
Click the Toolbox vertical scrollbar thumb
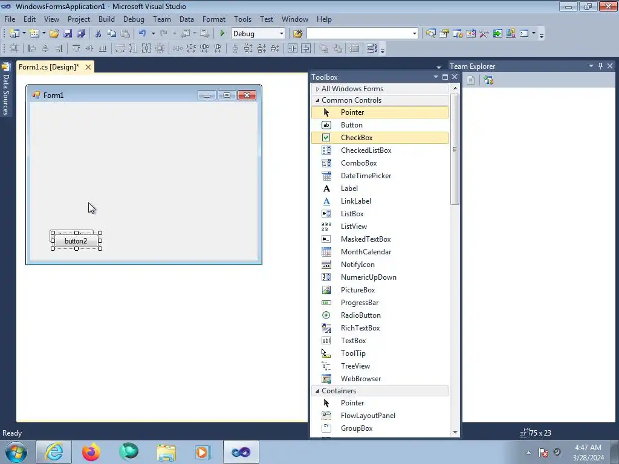pyautogui.click(x=455, y=149)
